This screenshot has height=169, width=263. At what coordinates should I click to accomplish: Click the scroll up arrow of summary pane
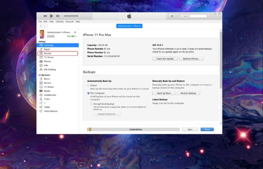[x=221, y=30]
